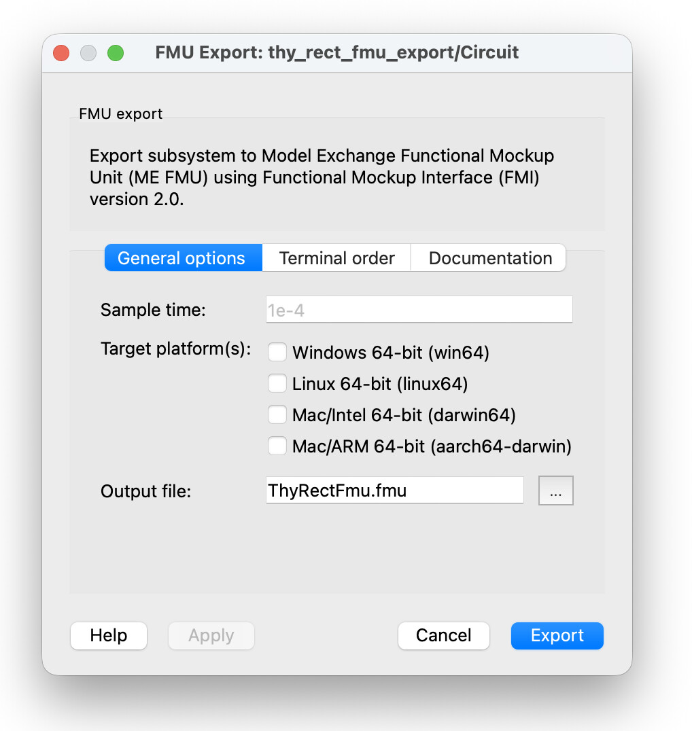Enable Windows 64-bit (win64) target checkbox
The image size is (692, 731).
click(x=277, y=353)
